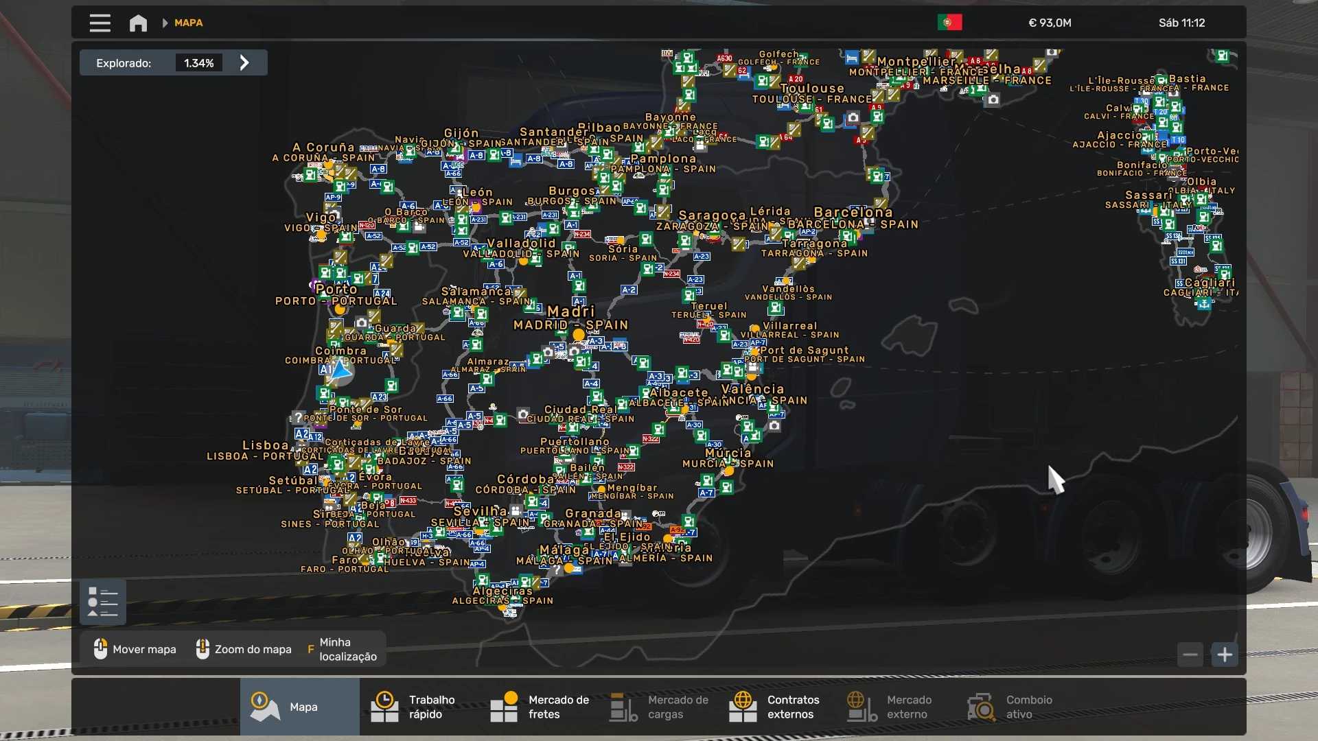Screen dimensions: 1318x741
Task: Click the Portugal flag icon
Action: (x=949, y=23)
